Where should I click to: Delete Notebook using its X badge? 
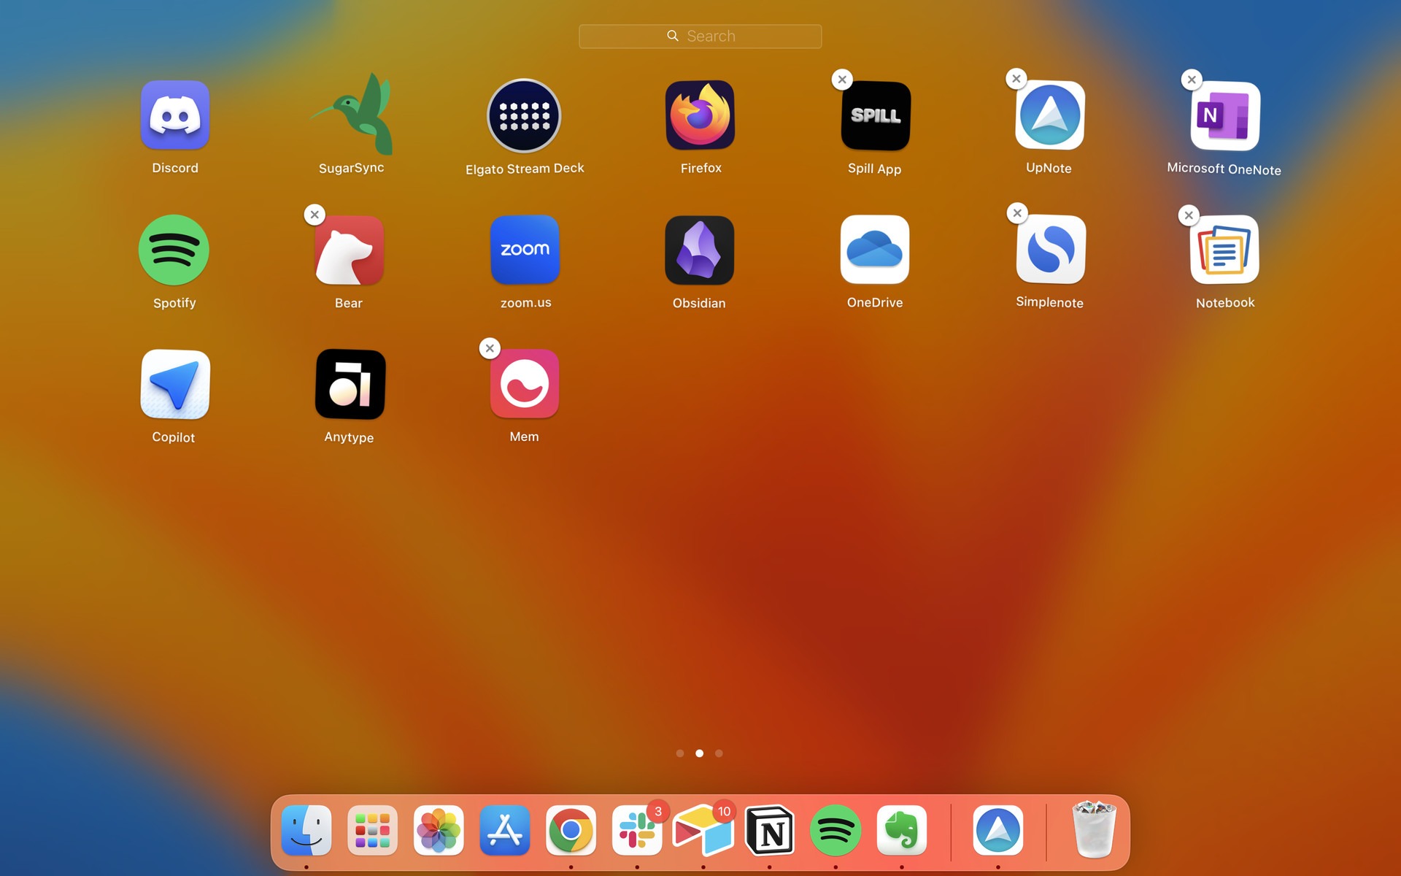click(x=1189, y=215)
